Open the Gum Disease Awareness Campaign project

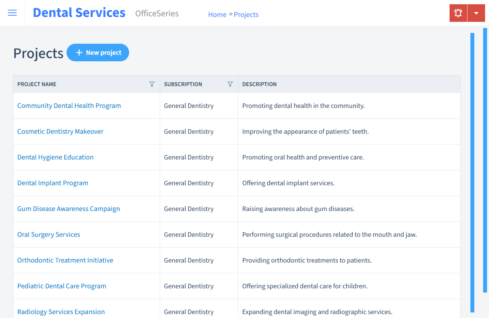click(68, 209)
